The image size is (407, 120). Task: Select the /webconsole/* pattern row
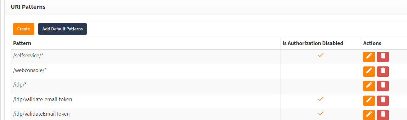coord(209,71)
